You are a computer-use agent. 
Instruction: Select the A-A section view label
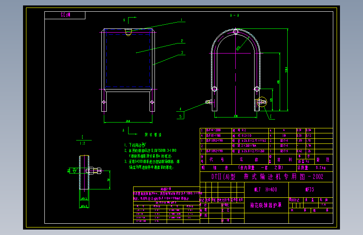[x=234, y=15]
